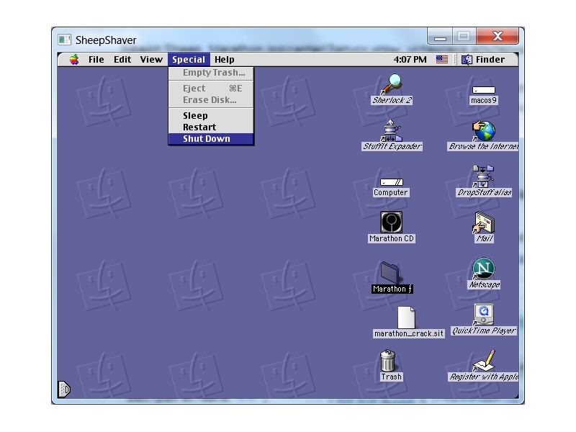Select the Netscape icon
This screenshot has width=576, height=432.
click(484, 269)
